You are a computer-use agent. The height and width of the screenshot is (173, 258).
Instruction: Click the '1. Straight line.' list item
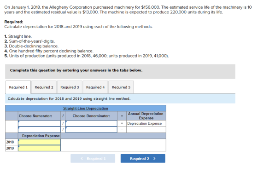[x=18, y=36]
